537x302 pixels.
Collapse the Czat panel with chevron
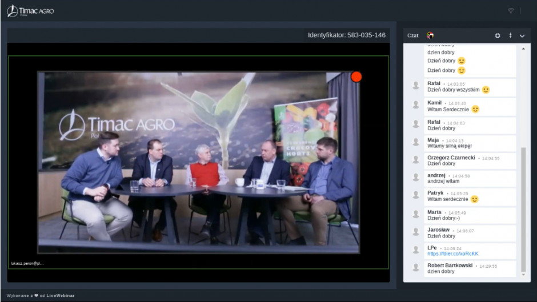[x=522, y=35]
